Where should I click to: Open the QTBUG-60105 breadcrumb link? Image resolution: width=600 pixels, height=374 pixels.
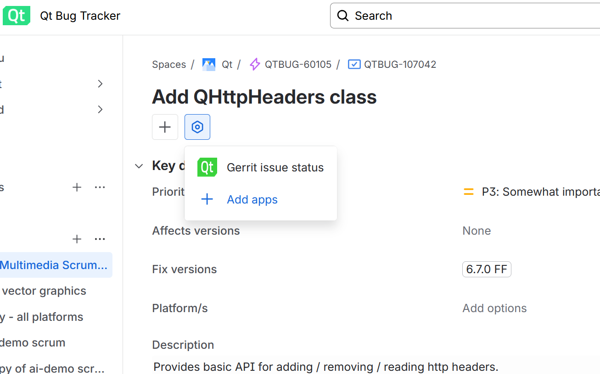(298, 65)
